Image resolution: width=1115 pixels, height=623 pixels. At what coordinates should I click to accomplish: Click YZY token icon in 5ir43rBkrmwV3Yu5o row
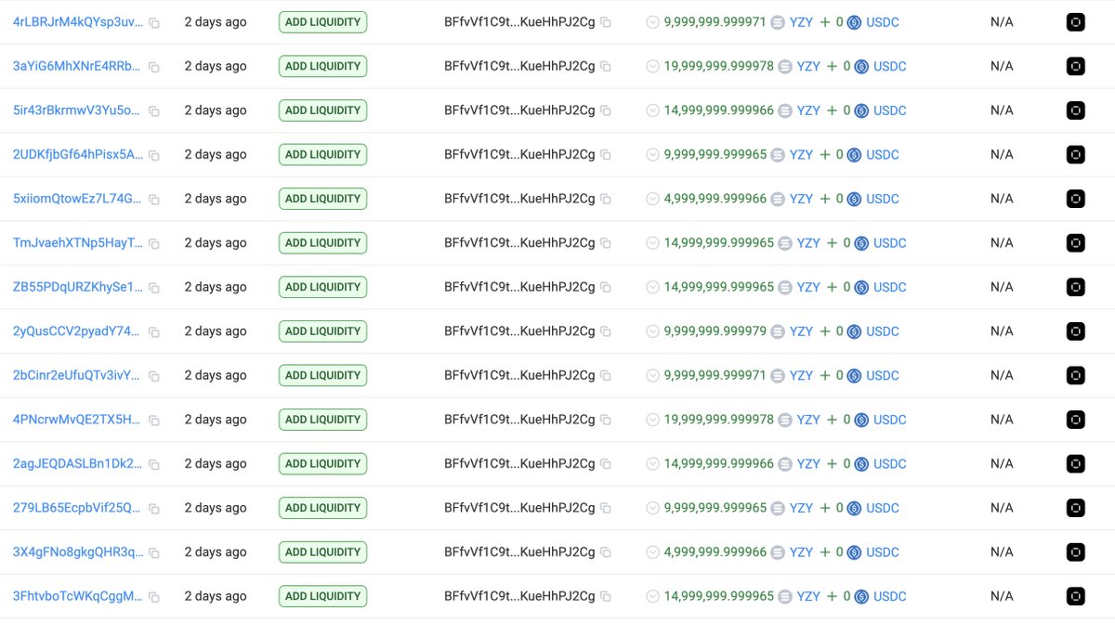pyautogui.click(x=785, y=110)
